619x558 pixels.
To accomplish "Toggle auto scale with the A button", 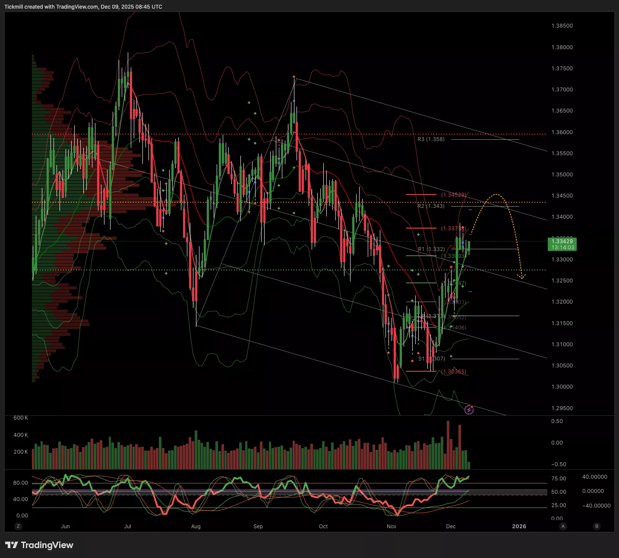I will coord(563,526).
